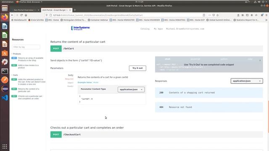Launch Firefox from the Ubuntu dock
The width and height of the screenshot is (269, 151).
click(x=5, y=17)
